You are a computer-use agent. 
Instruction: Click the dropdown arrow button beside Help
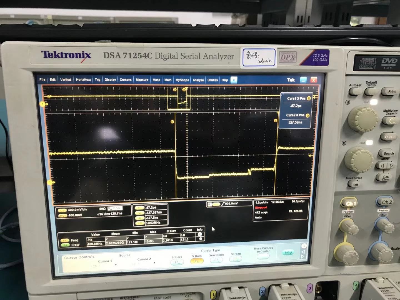tap(234, 80)
